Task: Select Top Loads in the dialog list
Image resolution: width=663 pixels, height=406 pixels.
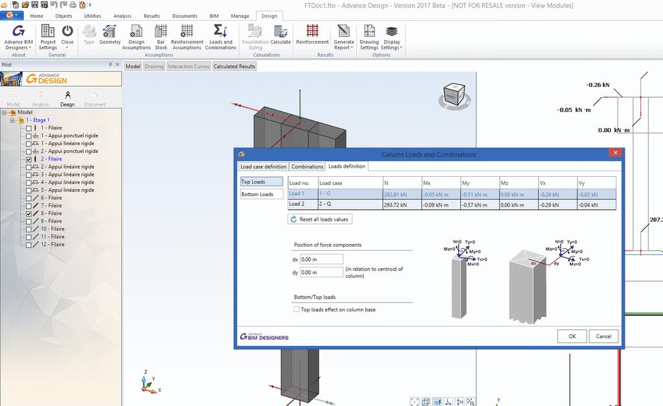Action: pyautogui.click(x=262, y=182)
